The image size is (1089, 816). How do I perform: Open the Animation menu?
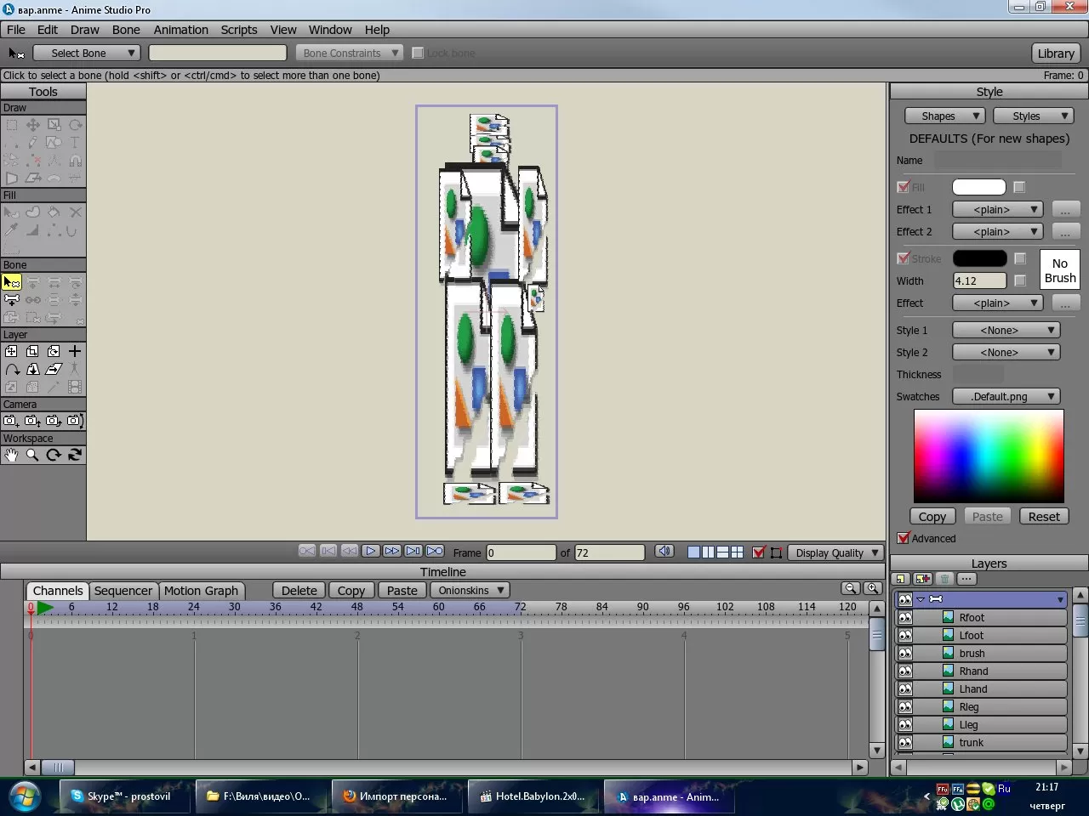[180, 30]
